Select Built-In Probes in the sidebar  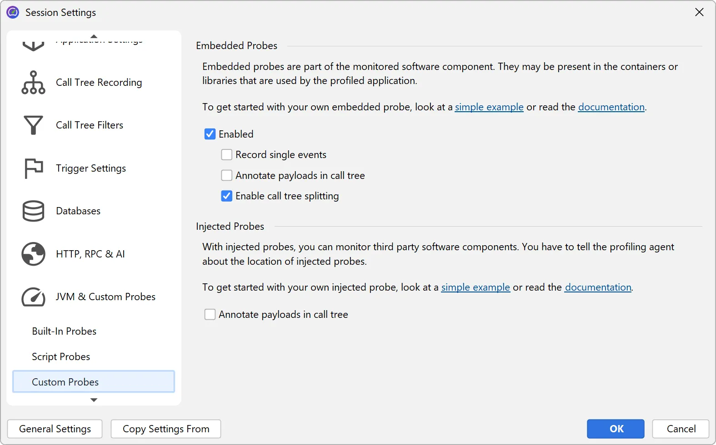point(64,331)
